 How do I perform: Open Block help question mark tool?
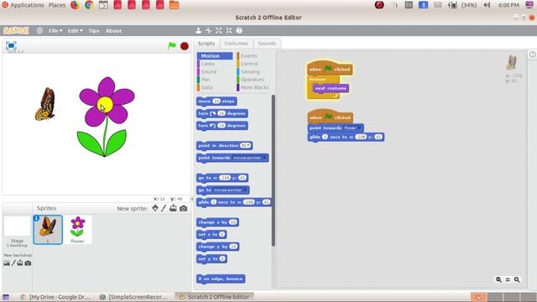click(x=239, y=30)
